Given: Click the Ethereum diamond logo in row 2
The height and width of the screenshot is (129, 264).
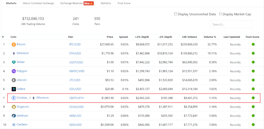Looking at the screenshot, I should (x=14, y=53).
